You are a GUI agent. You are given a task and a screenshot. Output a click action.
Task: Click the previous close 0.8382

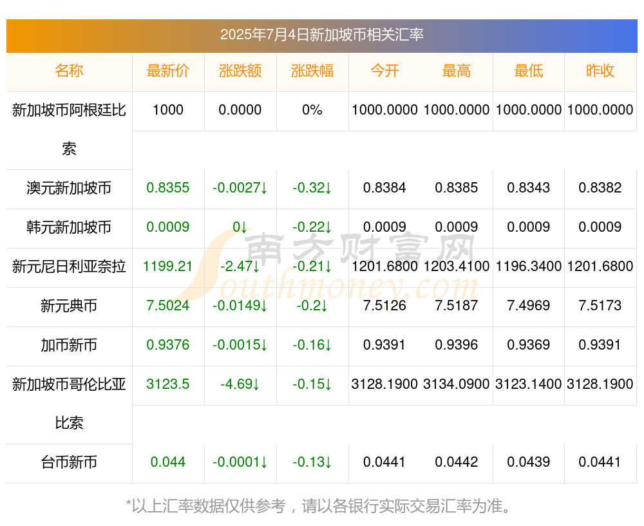(x=600, y=188)
